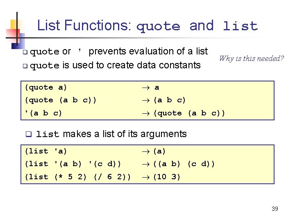Image resolution: width=295 pixels, height=221 pixels.
Task: Click the "(list '(a b) '(c d))" expression
Action: click(73, 164)
